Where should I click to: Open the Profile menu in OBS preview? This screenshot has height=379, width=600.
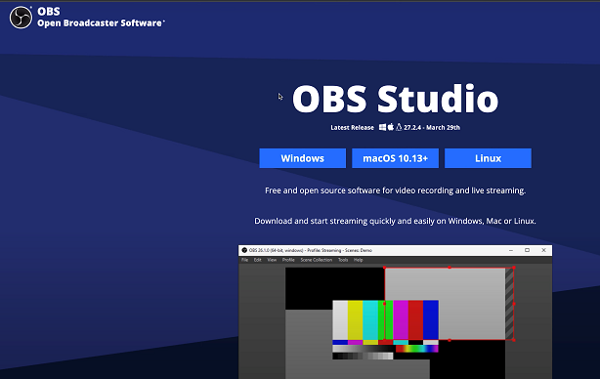[x=288, y=260]
